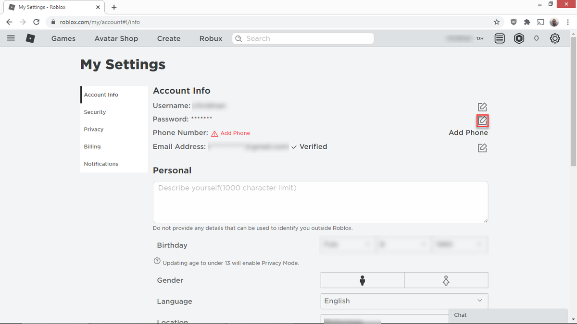The image size is (577, 324).
Task: Click the birthday help question icon
Action: (157, 262)
